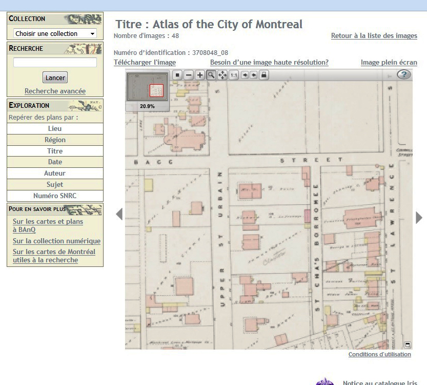The image size is (427, 385).
Task: Rotate map left in viewer toolbar
Action: [245, 75]
